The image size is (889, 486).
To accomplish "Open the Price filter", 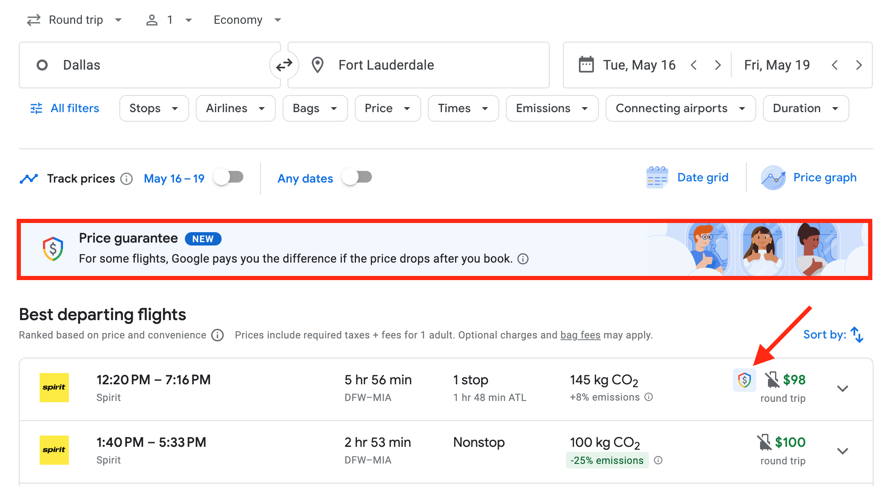I will coord(388,108).
